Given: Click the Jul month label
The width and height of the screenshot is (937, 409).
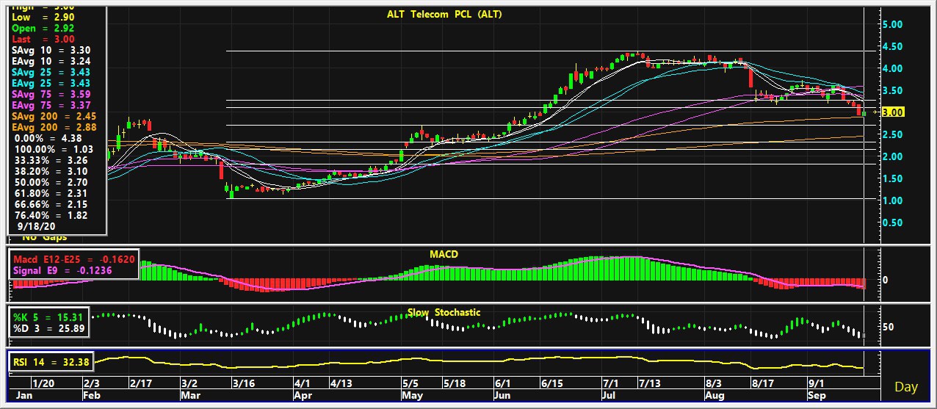Looking at the screenshot, I should [x=609, y=395].
